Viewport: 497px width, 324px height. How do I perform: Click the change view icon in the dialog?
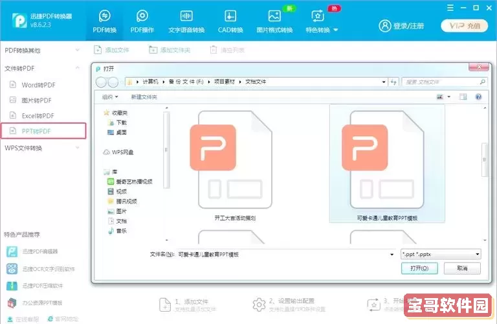coord(440,97)
